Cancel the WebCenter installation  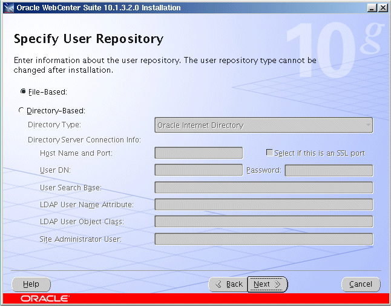coord(361,284)
